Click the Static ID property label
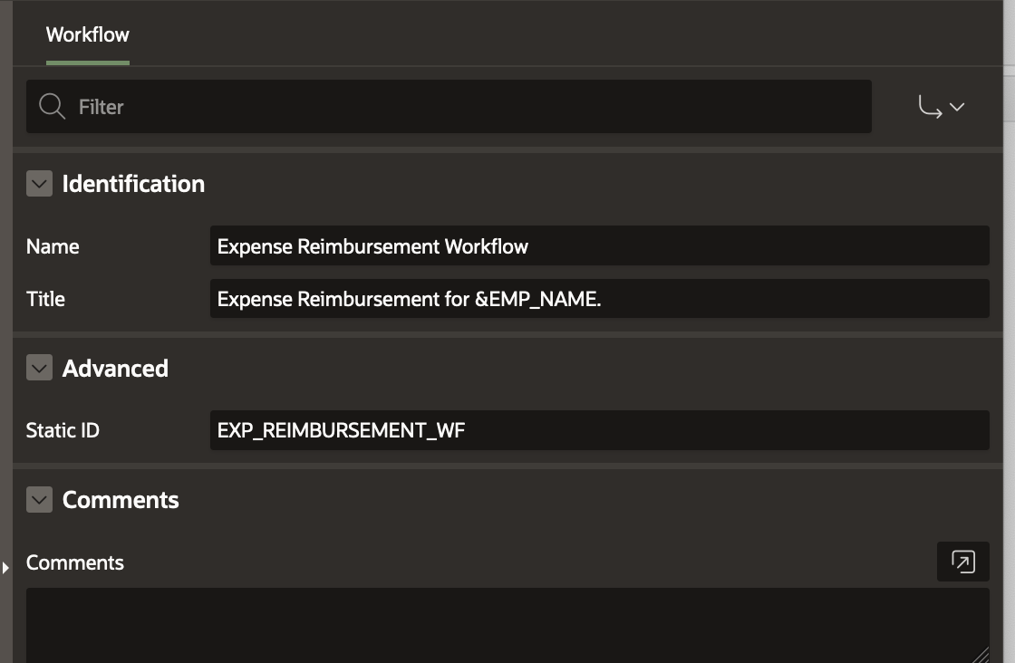Image resolution: width=1015 pixels, height=663 pixels. coord(63,430)
